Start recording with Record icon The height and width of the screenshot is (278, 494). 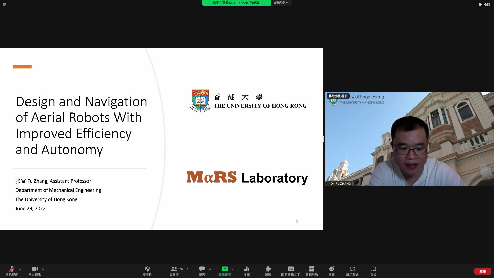pos(268,269)
